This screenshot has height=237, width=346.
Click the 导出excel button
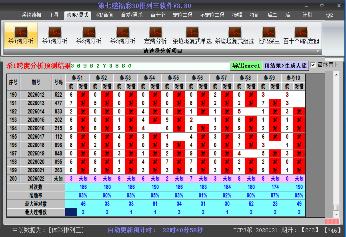pyautogui.click(x=246, y=65)
